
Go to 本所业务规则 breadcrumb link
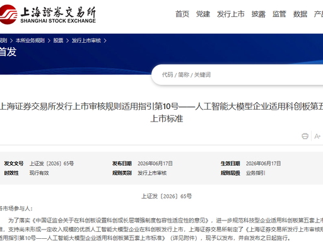30,40
